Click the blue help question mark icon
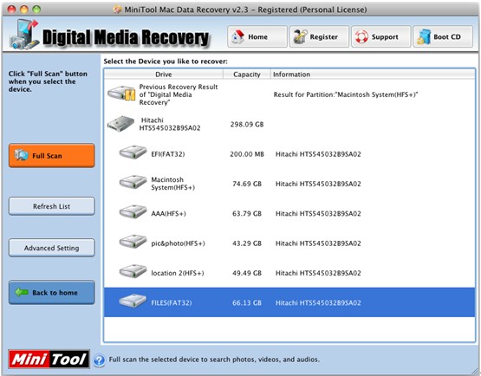481x376 pixels. (x=99, y=360)
